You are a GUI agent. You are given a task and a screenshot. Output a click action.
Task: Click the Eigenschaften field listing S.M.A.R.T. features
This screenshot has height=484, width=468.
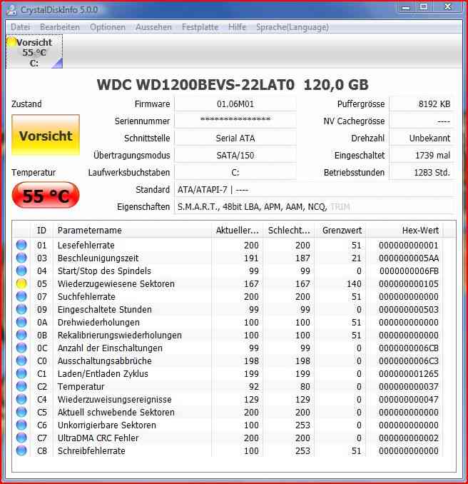(x=315, y=206)
